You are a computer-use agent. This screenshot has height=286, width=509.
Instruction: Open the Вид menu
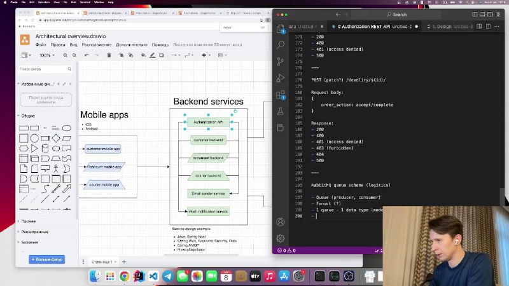(x=73, y=44)
